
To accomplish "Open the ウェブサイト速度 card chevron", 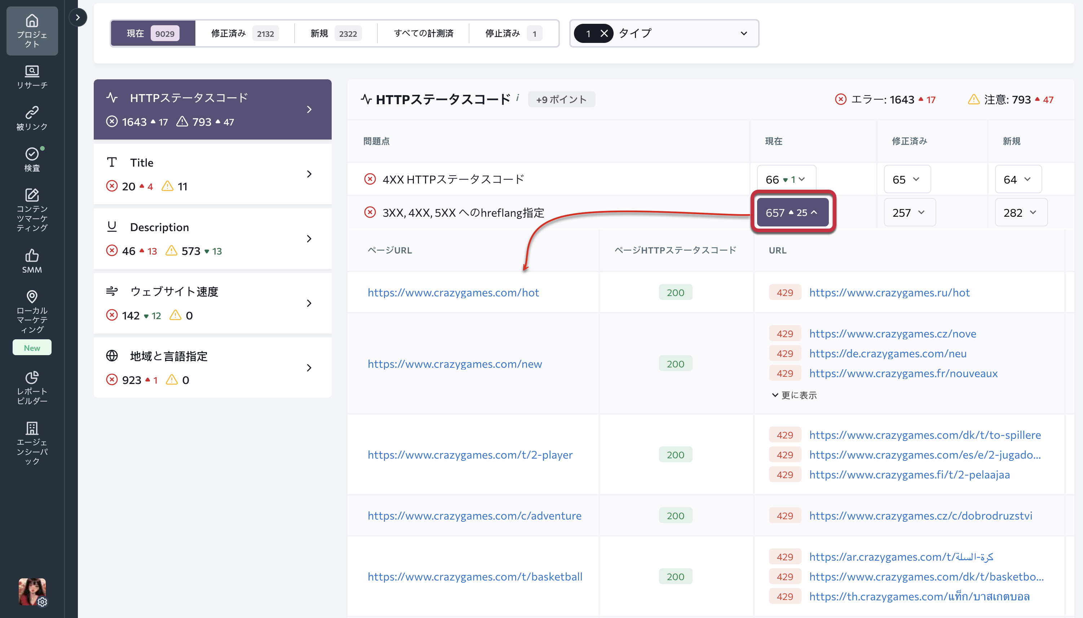I will pos(309,303).
